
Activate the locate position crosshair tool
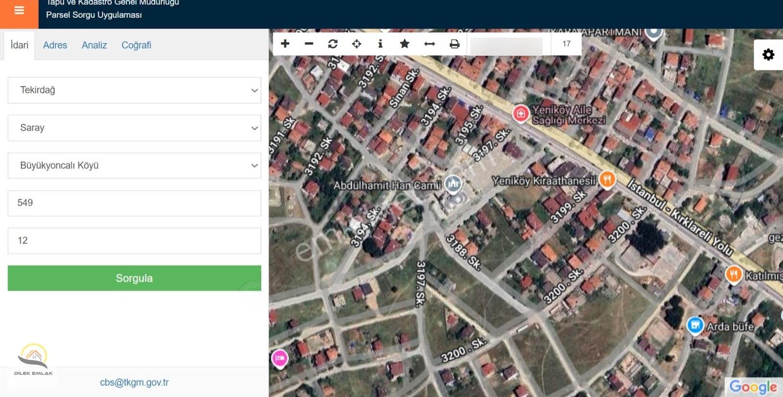(x=357, y=44)
